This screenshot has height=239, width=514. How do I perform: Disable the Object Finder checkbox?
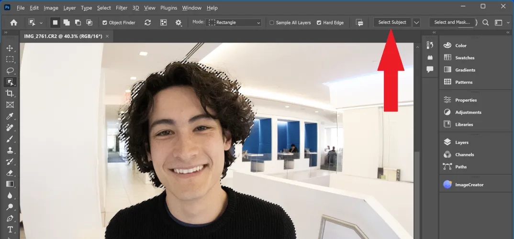[105, 22]
